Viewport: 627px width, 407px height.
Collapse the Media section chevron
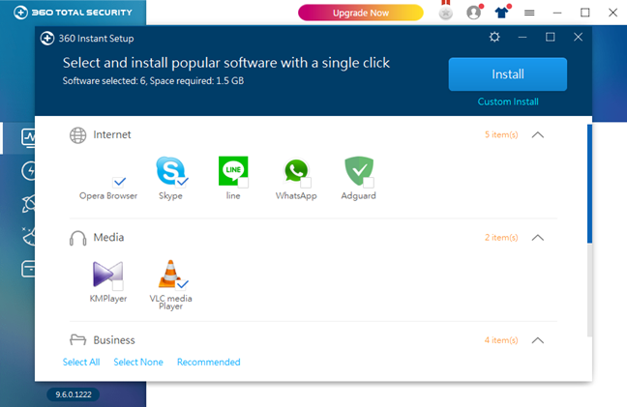[538, 238]
